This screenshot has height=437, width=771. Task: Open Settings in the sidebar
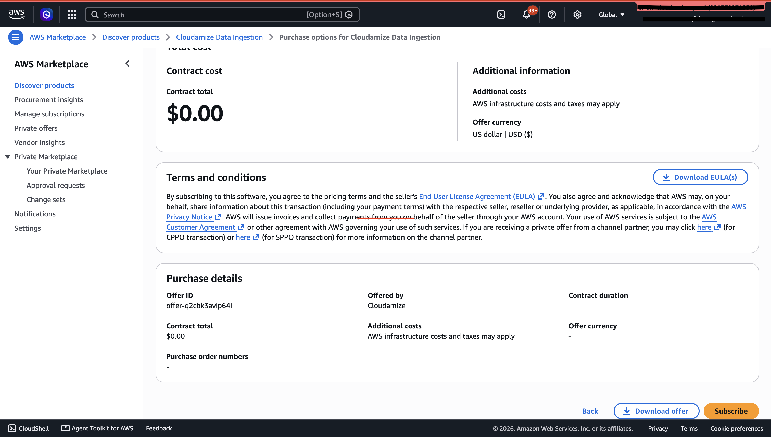coord(28,228)
